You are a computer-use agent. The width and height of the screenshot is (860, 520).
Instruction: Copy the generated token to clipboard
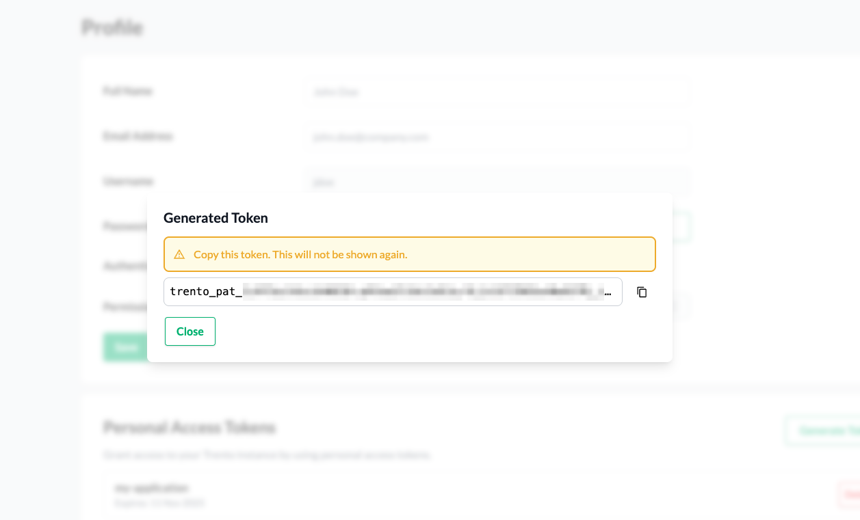642,292
